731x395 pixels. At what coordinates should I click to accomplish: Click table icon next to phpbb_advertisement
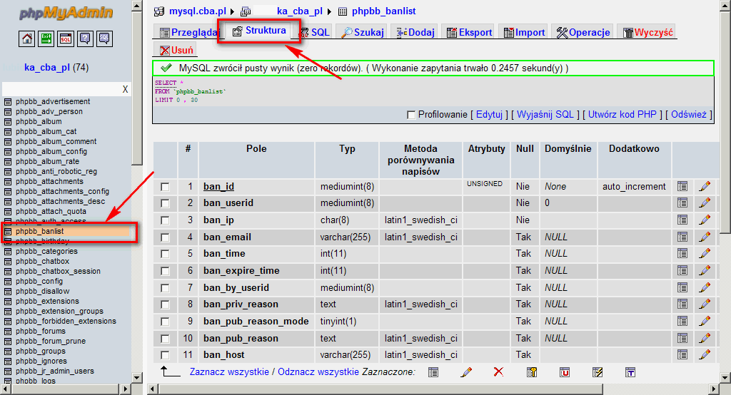(7, 101)
